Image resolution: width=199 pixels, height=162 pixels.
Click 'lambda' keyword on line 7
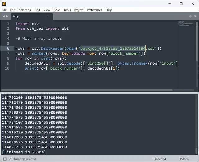point(78,53)
